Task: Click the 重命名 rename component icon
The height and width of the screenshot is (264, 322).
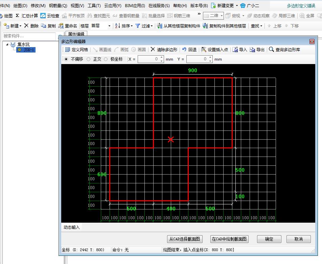Action: tap(61, 26)
